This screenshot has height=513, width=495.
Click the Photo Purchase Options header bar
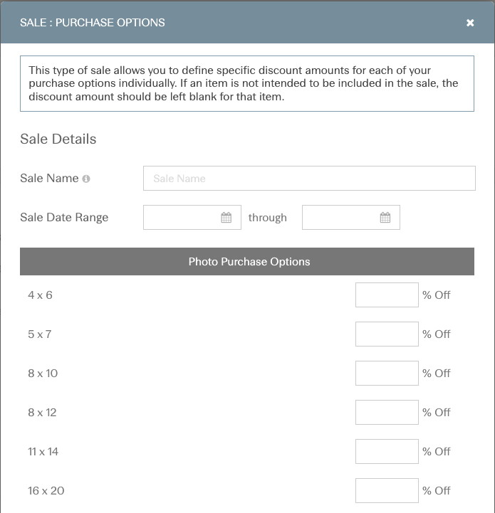[x=247, y=261]
